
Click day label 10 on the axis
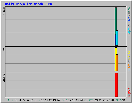pos(43,100)
